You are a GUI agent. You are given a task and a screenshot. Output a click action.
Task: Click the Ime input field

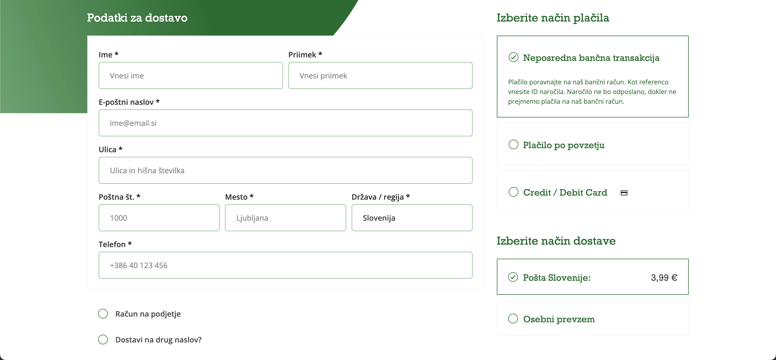coord(190,76)
